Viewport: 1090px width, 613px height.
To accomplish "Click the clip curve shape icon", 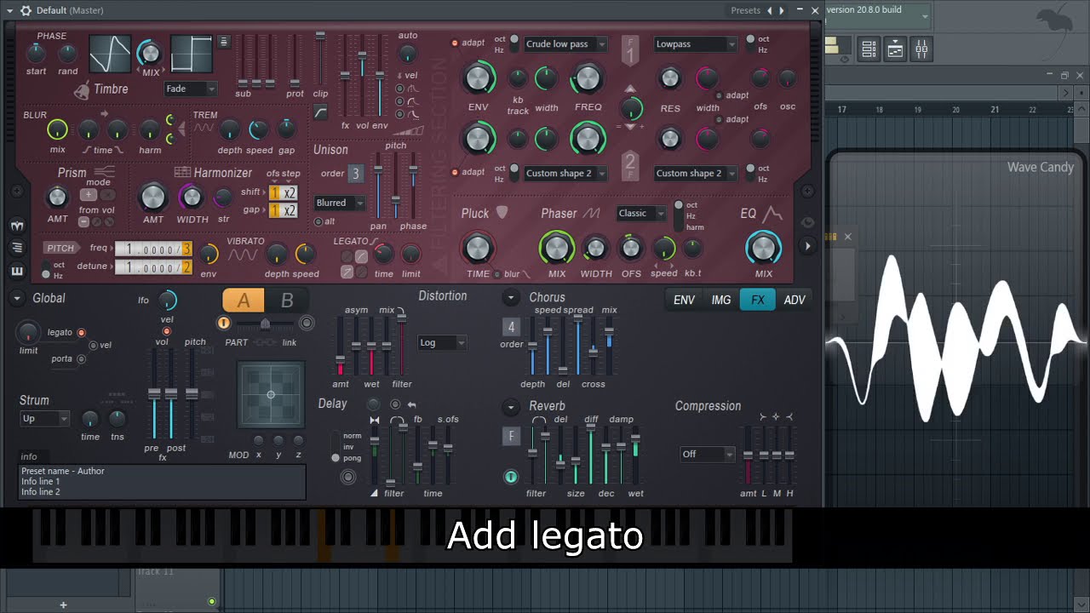I will tap(320, 112).
